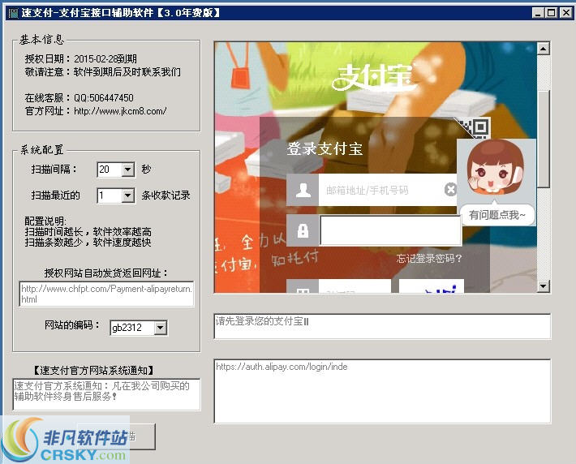The height and width of the screenshot is (464, 576).
Task: Click the 官方网址 http://www.jkcm8.com/ text
Action: pyautogui.click(x=96, y=110)
